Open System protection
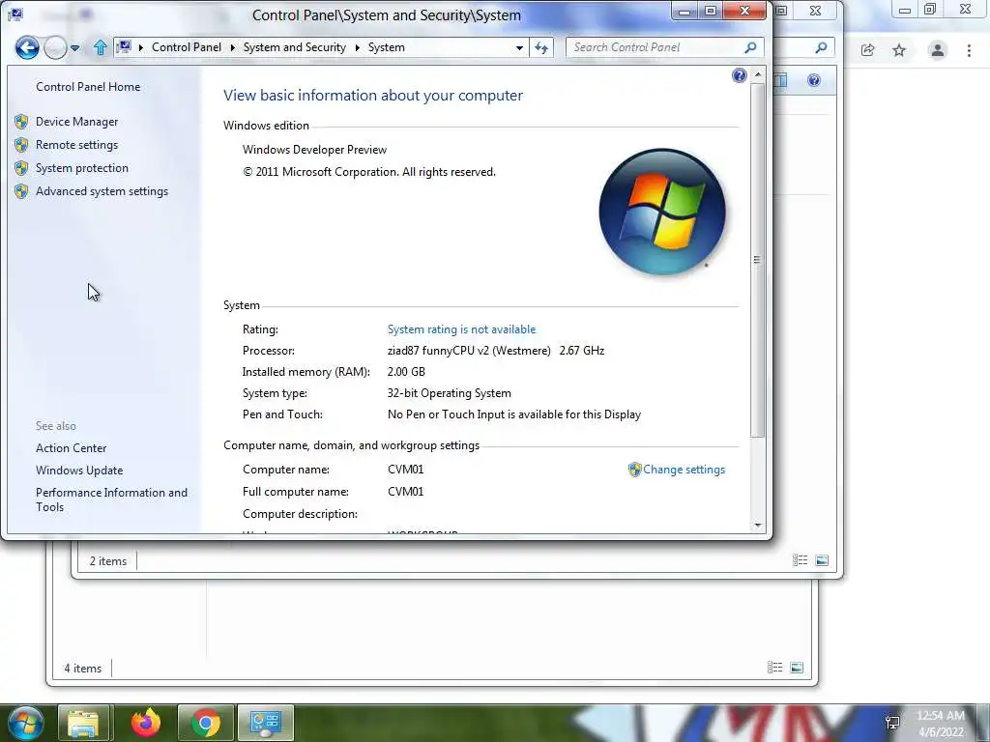This screenshot has height=742, width=990. (81, 168)
